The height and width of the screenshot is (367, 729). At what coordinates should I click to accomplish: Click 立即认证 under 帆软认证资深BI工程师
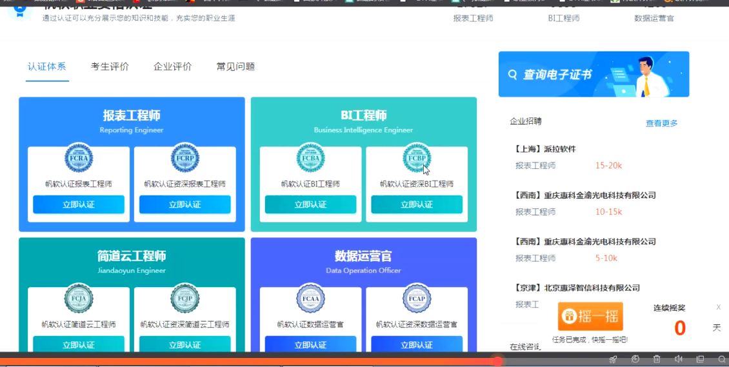[x=417, y=204]
